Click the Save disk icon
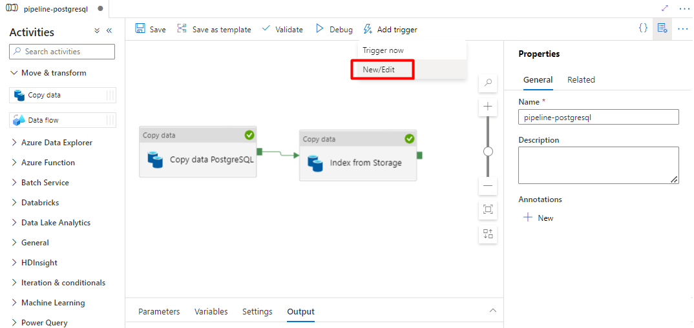Viewport: 694px width, 328px height. [x=140, y=29]
